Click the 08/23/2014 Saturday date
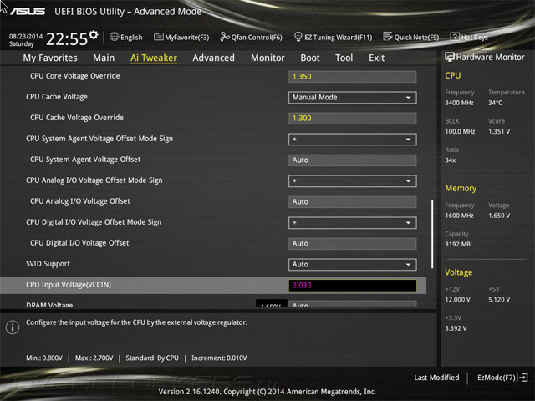The width and height of the screenshot is (535, 401). tap(26, 40)
